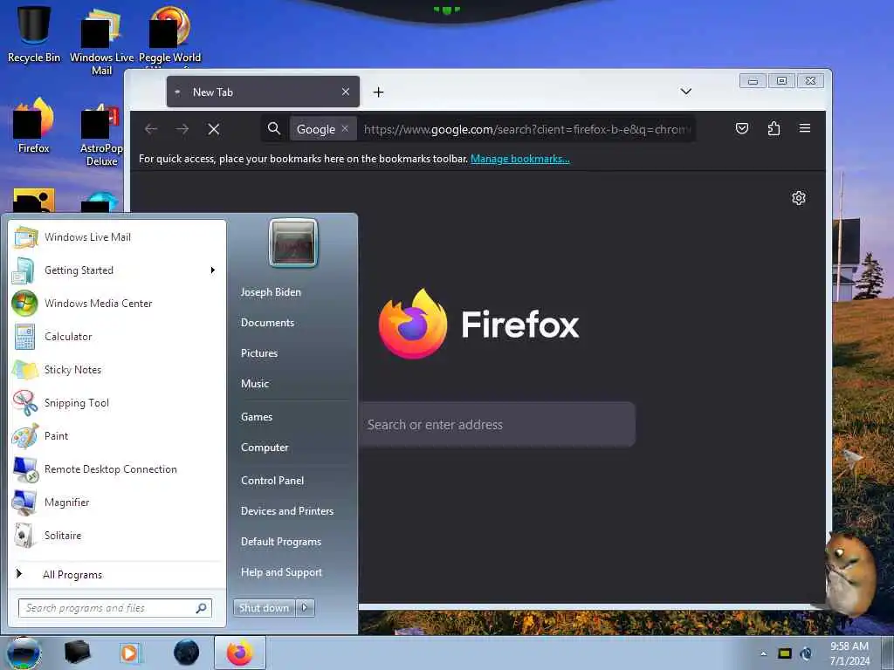Open the Pocket save button
Viewport: 894px width, 670px height.
coord(742,128)
